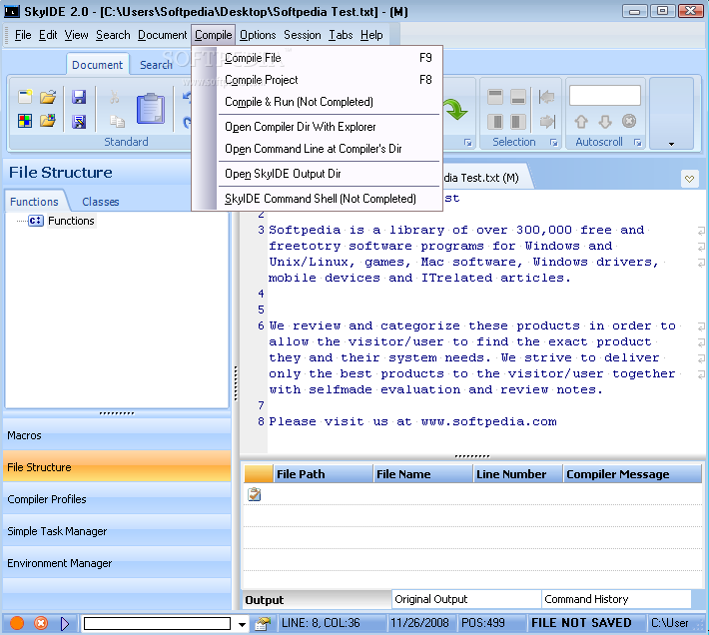Image resolution: width=709 pixels, height=635 pixels.
Task: Open the Macros panel
Action: coord(117,434)
